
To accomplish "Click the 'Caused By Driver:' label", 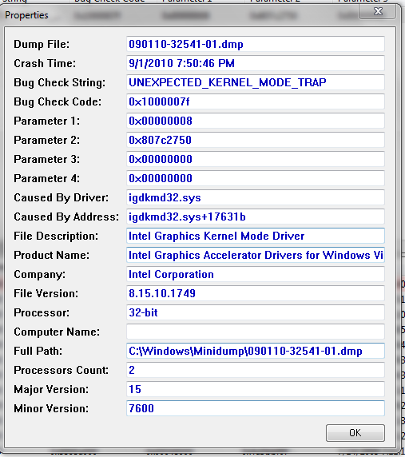I will pos(61,198).
